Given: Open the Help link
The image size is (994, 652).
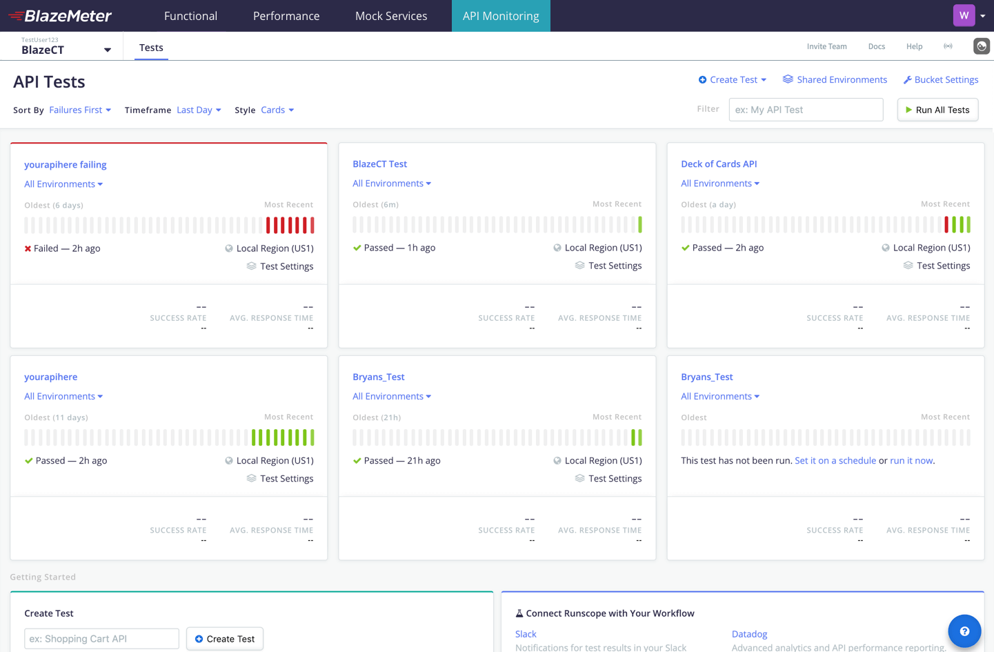Looking at the screenshot, I should [x=915, y=46].
